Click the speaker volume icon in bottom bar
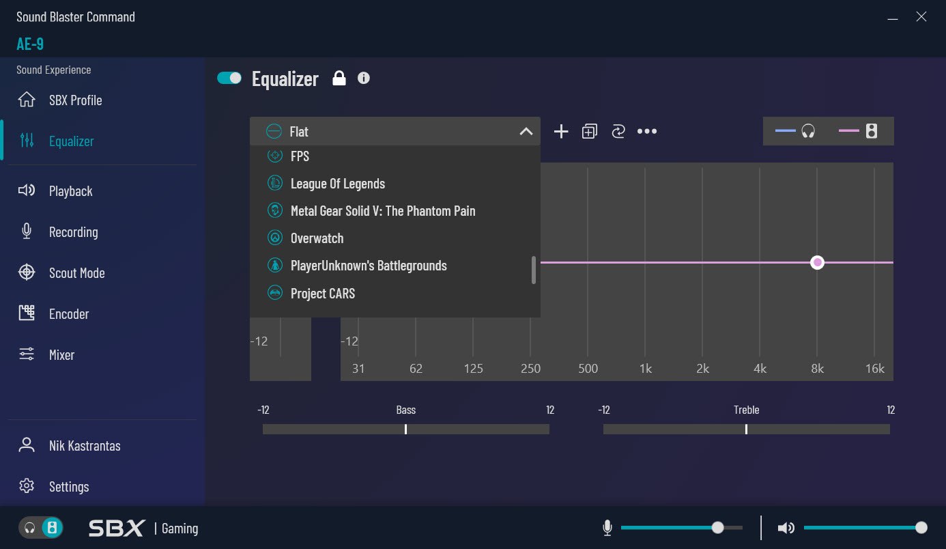Screen dimensions: 946x549 pos(786,528)
